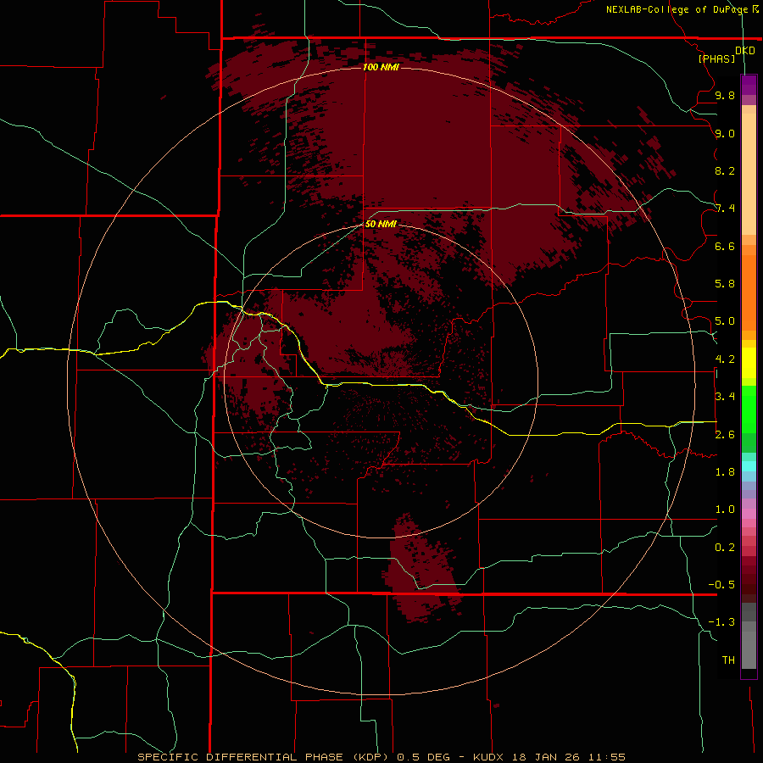Click the 5.8 scale value
This screenshot has width=763, height=763.
725,284
